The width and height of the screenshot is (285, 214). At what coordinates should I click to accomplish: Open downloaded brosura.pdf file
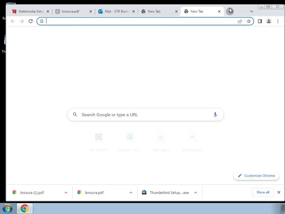(x=94, y=193)
